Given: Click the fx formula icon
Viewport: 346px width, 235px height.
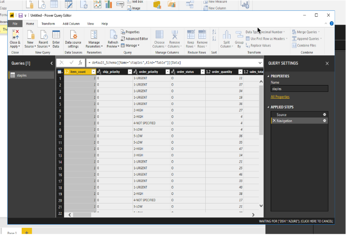Looking at the screenshot, I should (80, 63).
